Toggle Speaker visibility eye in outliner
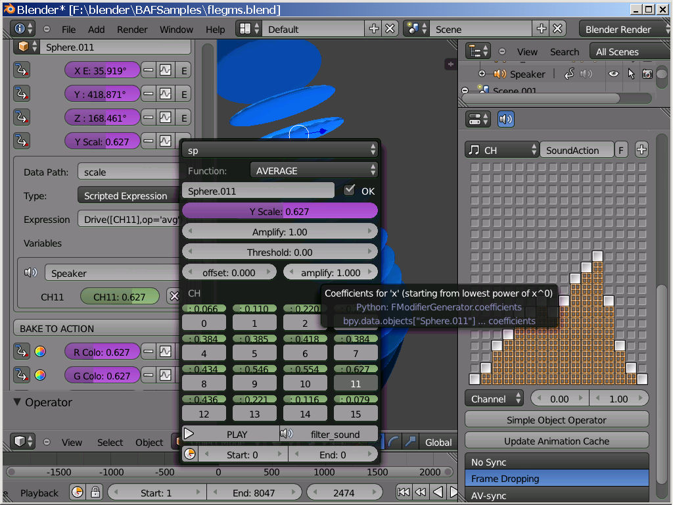 pos(614,74)
